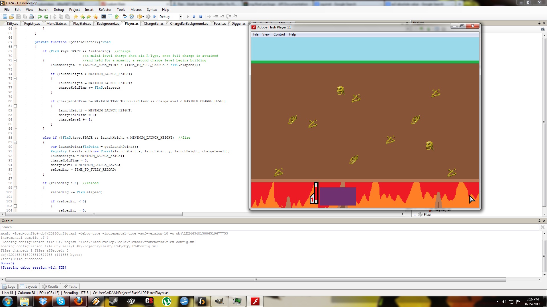The width and height of the screenshot is (547, 307).
Task: Open the Layouts panel tab
Action: pos(29,287)
